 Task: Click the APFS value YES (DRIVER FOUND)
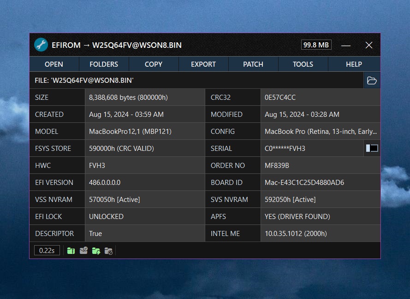click(x=297, y=216)
